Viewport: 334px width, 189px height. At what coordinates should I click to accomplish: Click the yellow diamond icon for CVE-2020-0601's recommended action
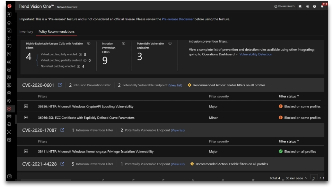189,85
